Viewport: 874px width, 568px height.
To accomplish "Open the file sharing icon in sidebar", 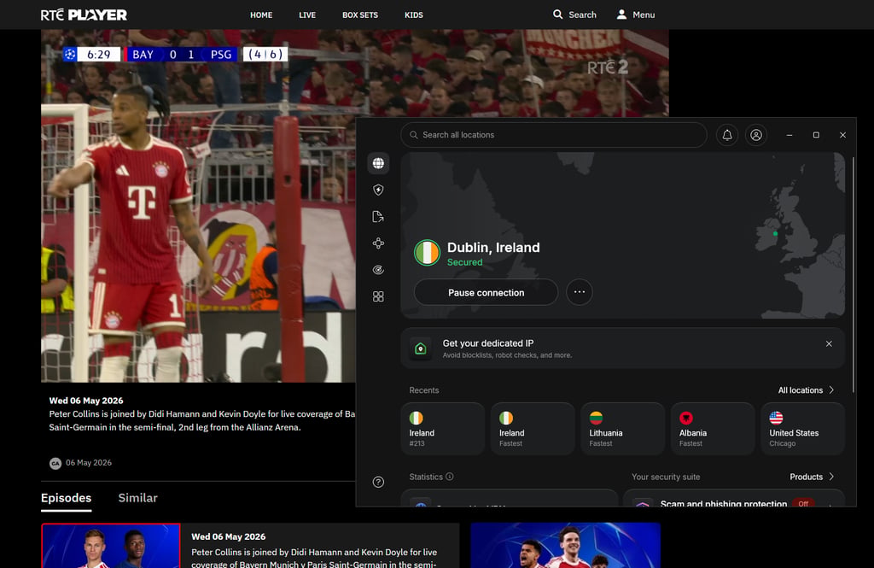I will point(378,216).
